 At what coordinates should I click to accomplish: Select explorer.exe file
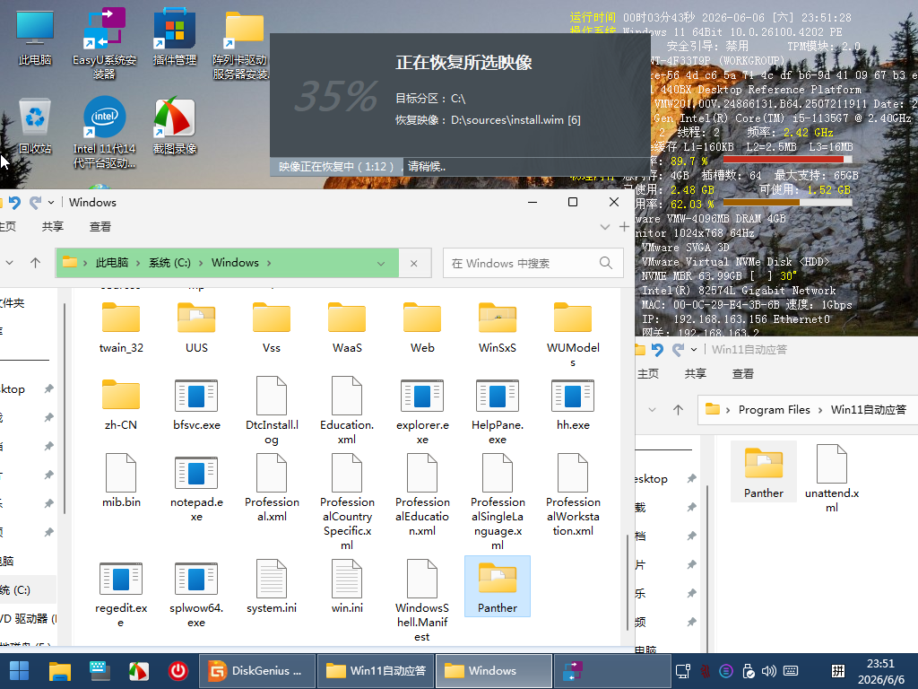click(x=422, y=412)
